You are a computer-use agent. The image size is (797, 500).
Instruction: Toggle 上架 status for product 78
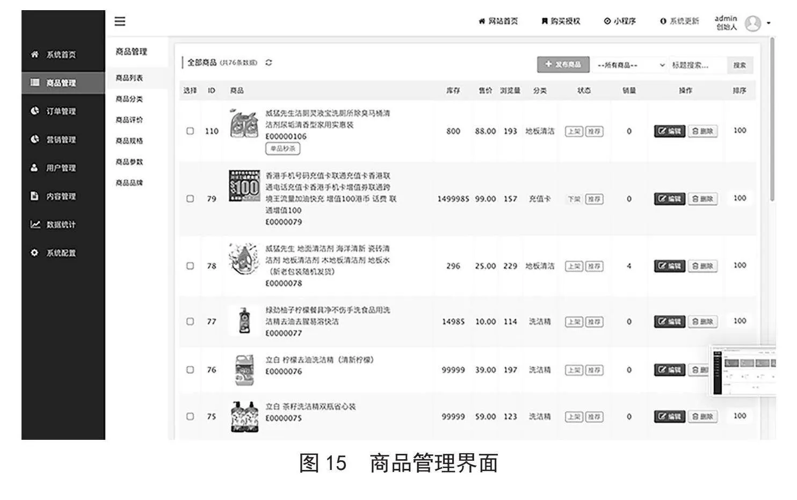pyautogui.click(x=574, y=266)
